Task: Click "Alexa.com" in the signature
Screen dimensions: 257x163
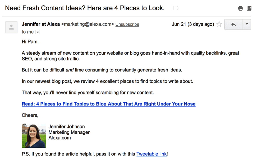Action: 59,138
